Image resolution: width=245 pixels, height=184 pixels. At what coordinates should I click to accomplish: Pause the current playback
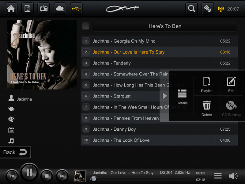(x=29, y=172)
